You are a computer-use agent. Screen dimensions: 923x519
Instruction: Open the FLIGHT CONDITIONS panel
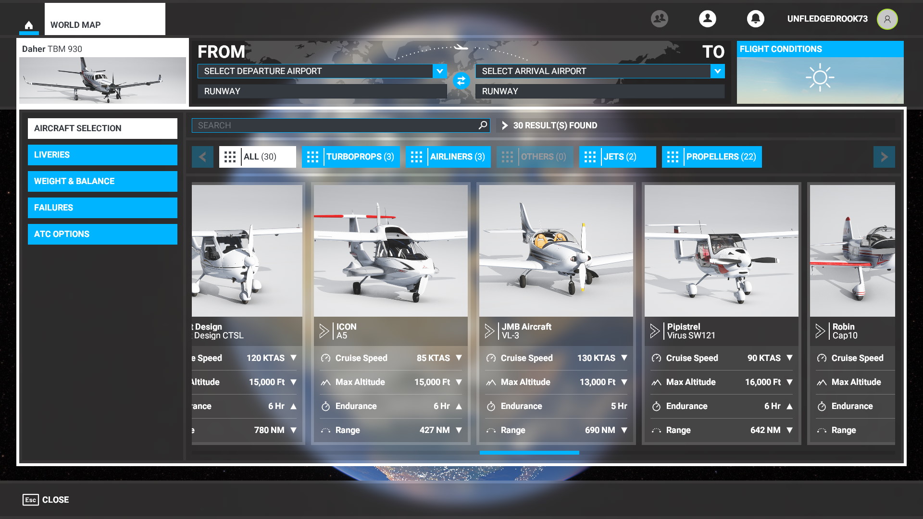point(820,72)
